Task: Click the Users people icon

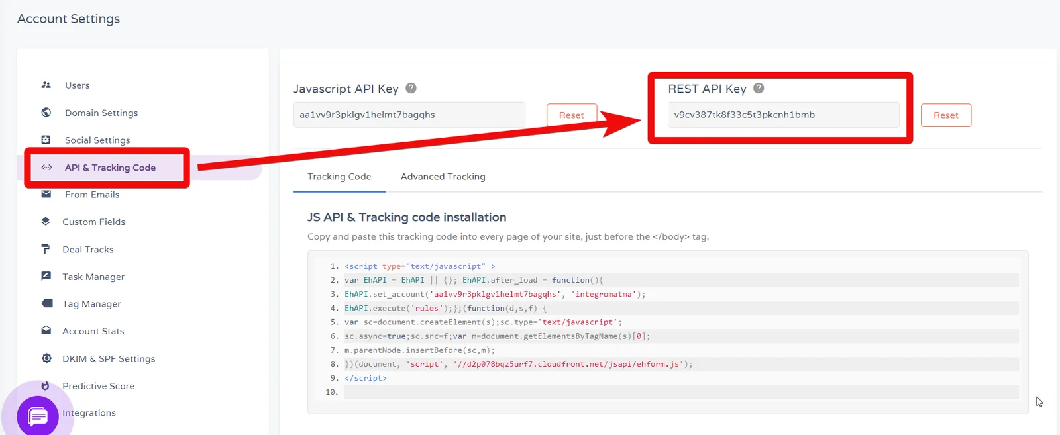Action: (46, 85)
